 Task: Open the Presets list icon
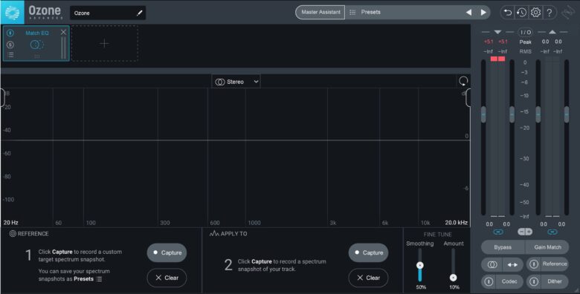(352, 12)
